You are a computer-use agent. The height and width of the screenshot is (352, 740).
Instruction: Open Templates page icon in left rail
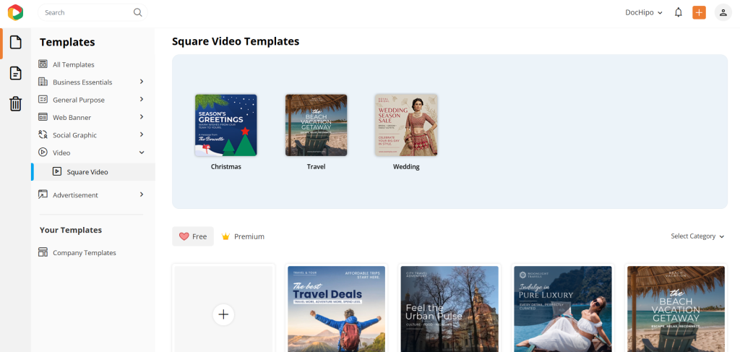coord(16,43)
